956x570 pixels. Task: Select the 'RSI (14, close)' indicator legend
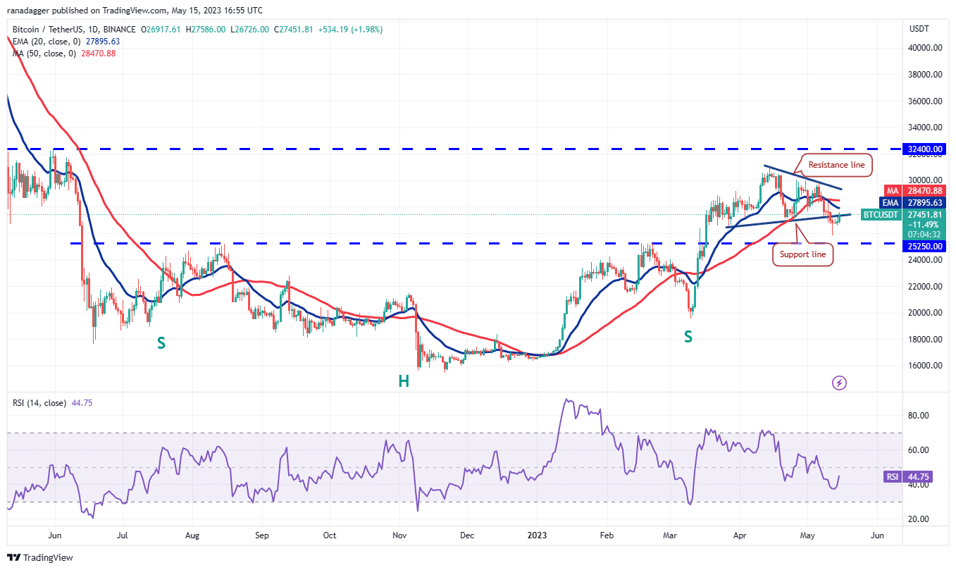[x=39, y=403]
